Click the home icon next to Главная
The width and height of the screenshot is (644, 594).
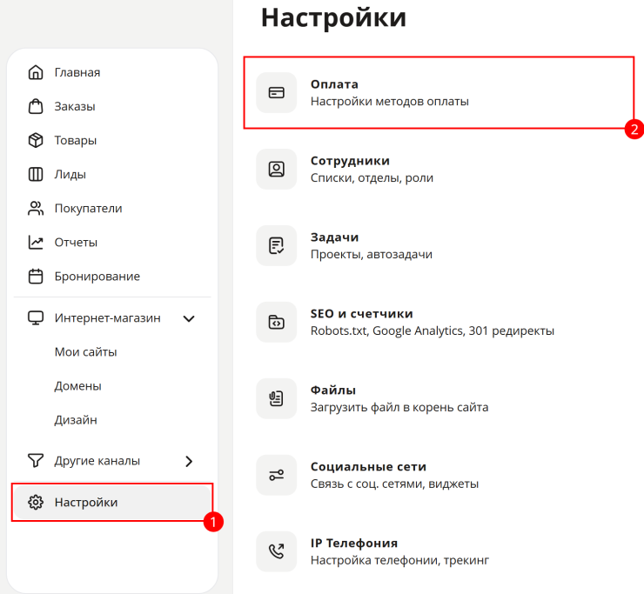(36, 72)
